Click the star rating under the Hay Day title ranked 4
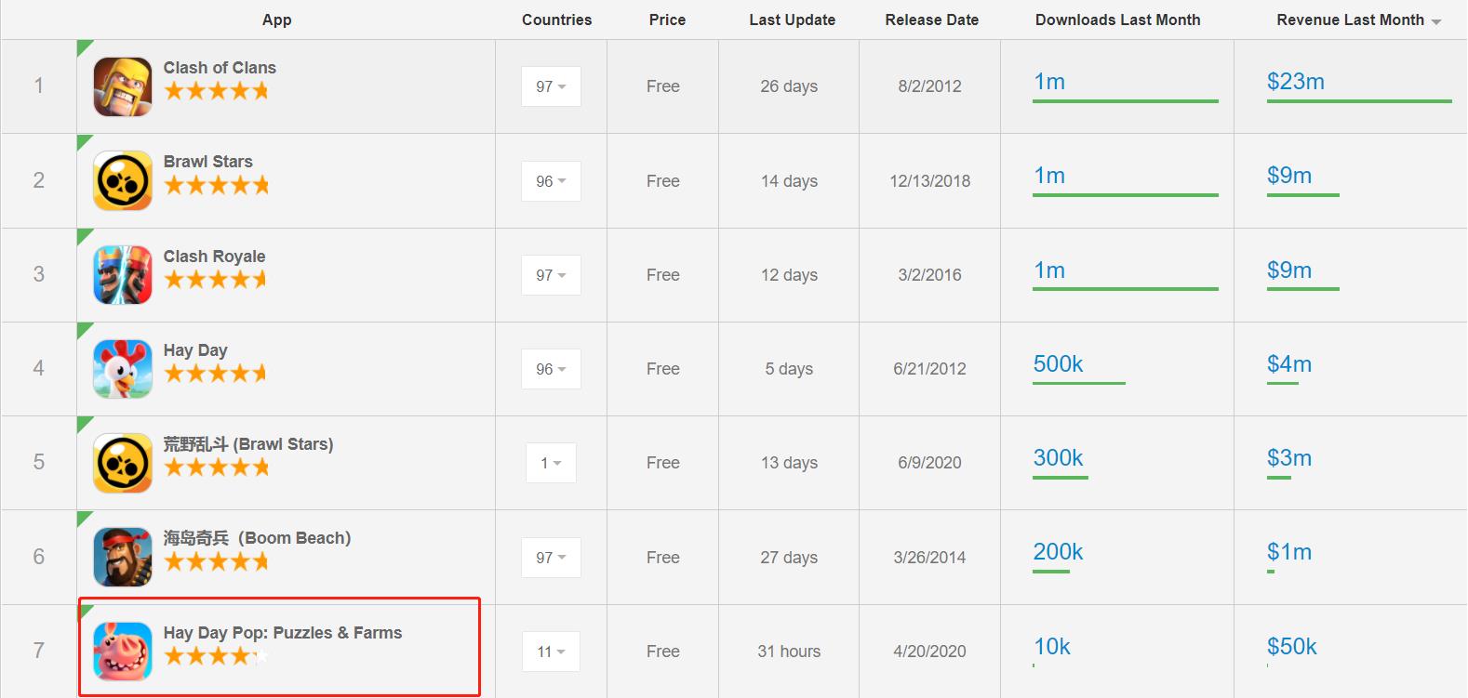1468x698 pixels. click(x=216, y=374)
